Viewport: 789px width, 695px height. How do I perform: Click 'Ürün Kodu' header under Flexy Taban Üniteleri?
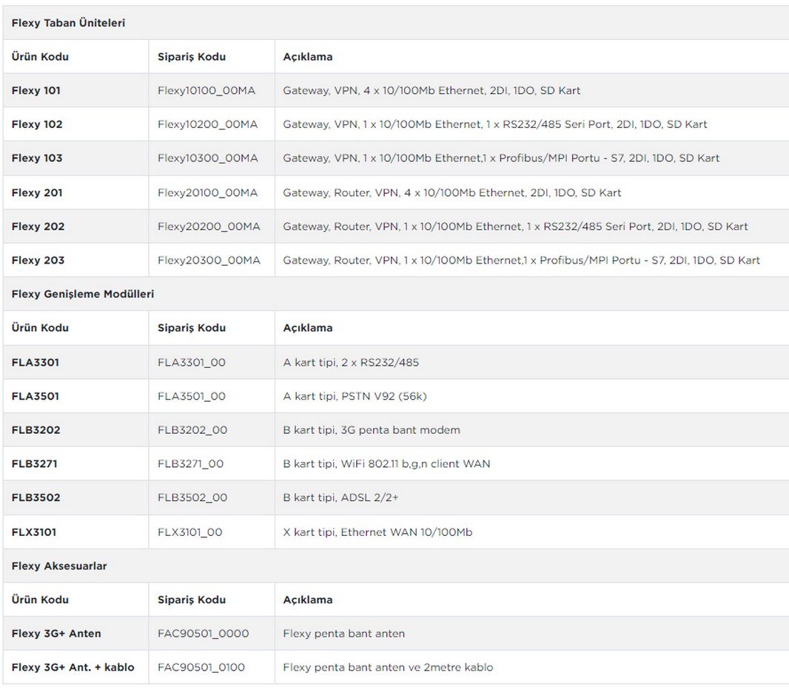(40, 56)
